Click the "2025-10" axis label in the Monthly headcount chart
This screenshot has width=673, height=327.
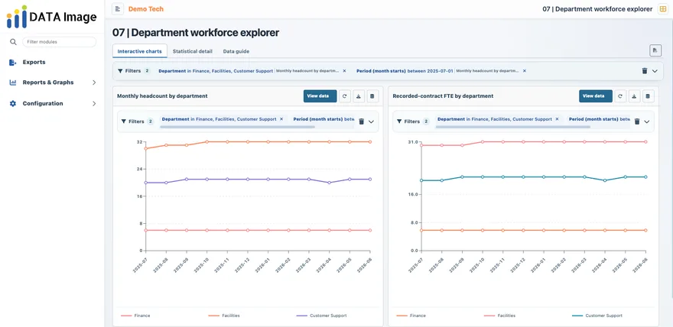pyautogui.click(x=201, y=265)
